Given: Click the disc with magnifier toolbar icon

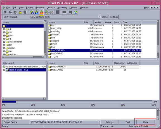Looking at the screenshot, I should (76, 12).
